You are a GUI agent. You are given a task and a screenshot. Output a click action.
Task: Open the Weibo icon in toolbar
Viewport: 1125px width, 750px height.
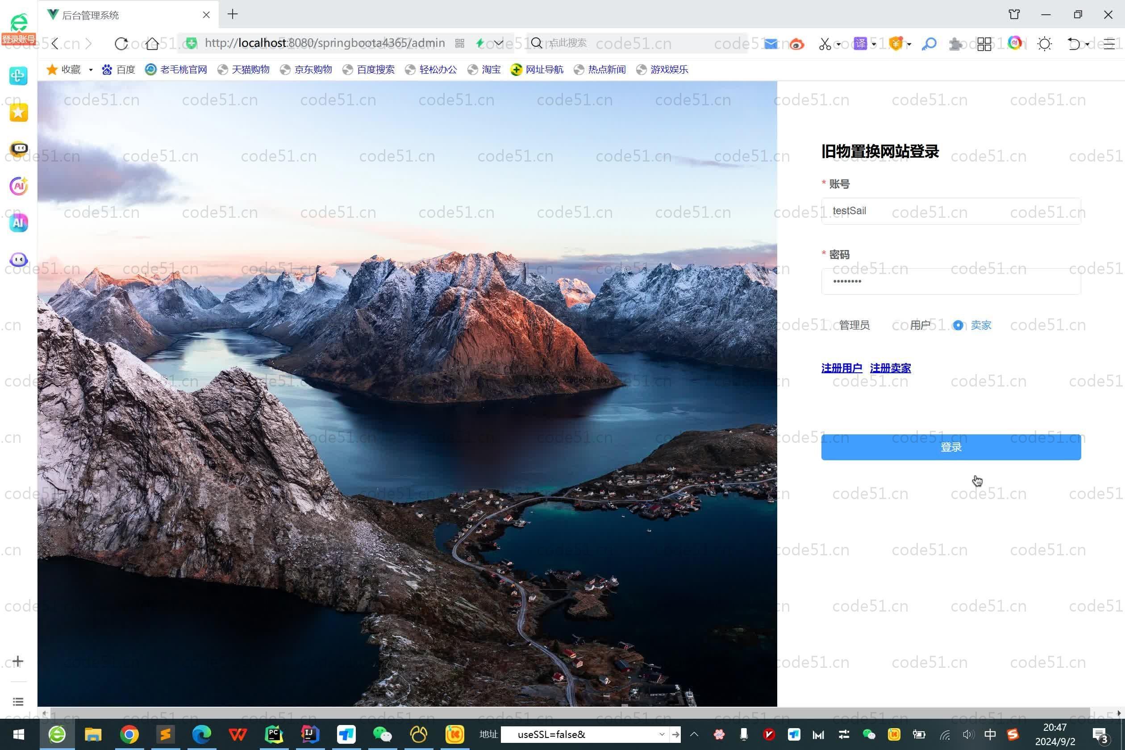click(796, 44)
